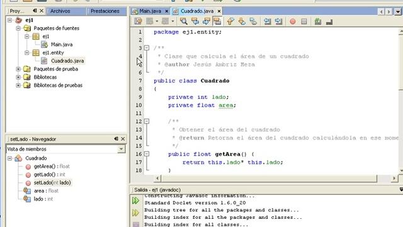Click the horizontal scrollbar left arrow
This screenshot has height=227, width=403.
[157, 178]
